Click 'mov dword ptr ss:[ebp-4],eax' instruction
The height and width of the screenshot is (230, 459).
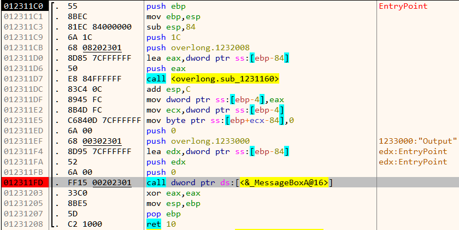(x=215, y=99)
